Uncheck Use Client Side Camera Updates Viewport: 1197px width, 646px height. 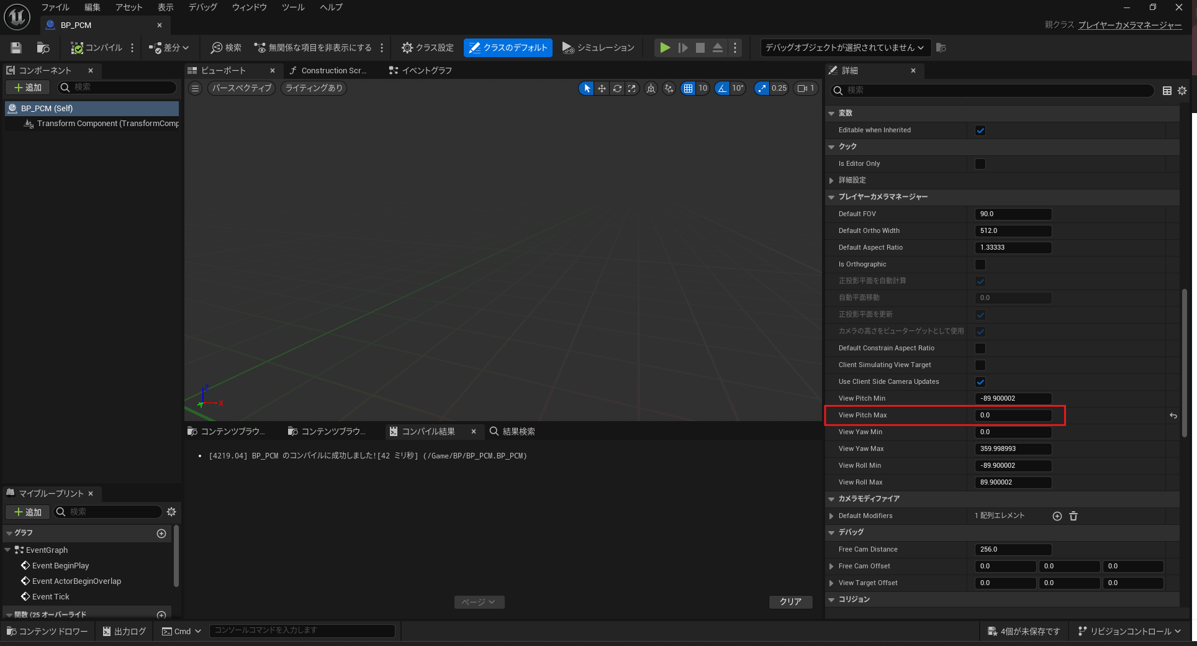coord(980,382)
